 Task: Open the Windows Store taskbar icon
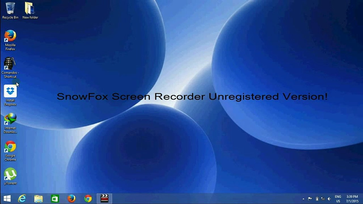(55, 199)
